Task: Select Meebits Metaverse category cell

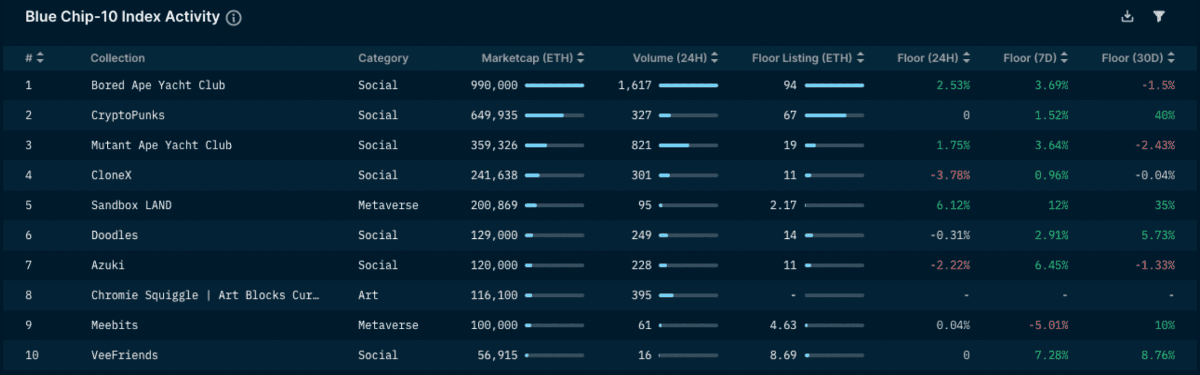Action: (388, 325)
